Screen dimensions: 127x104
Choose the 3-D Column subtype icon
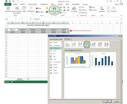106,45
